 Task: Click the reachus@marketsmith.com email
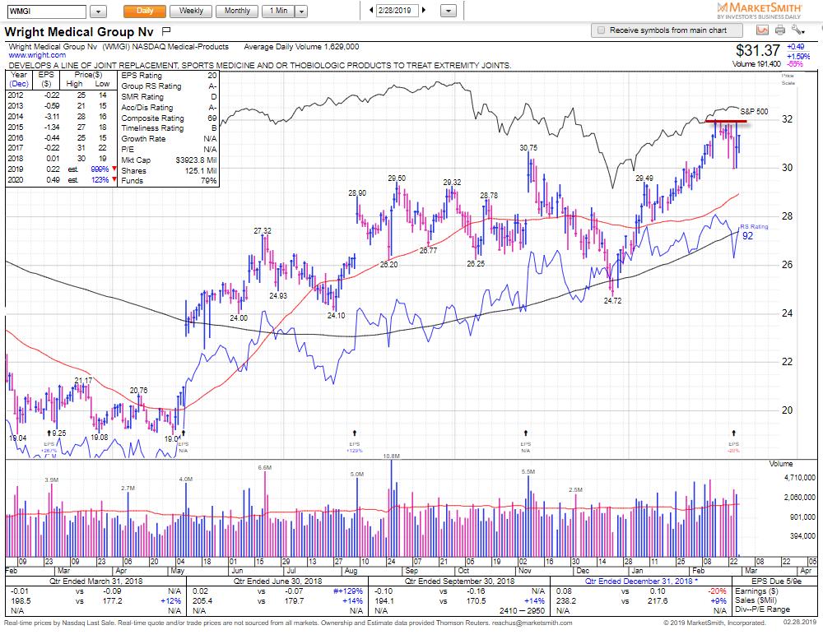pos(532,623)
